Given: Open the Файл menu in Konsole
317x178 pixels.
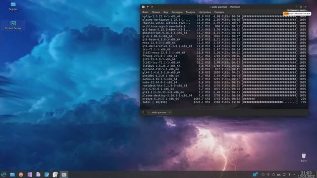Looking at the screenshot, I should pos(145,12).
